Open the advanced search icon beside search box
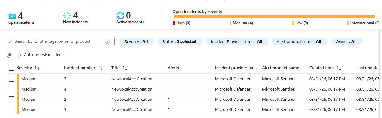Screen dimensions: 382x118 point(108,42)
